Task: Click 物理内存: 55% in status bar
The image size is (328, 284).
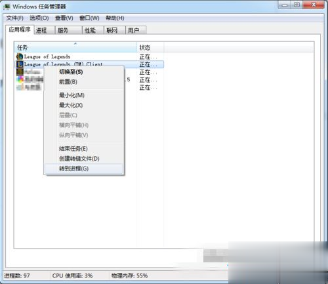Action: coord(129,275)
